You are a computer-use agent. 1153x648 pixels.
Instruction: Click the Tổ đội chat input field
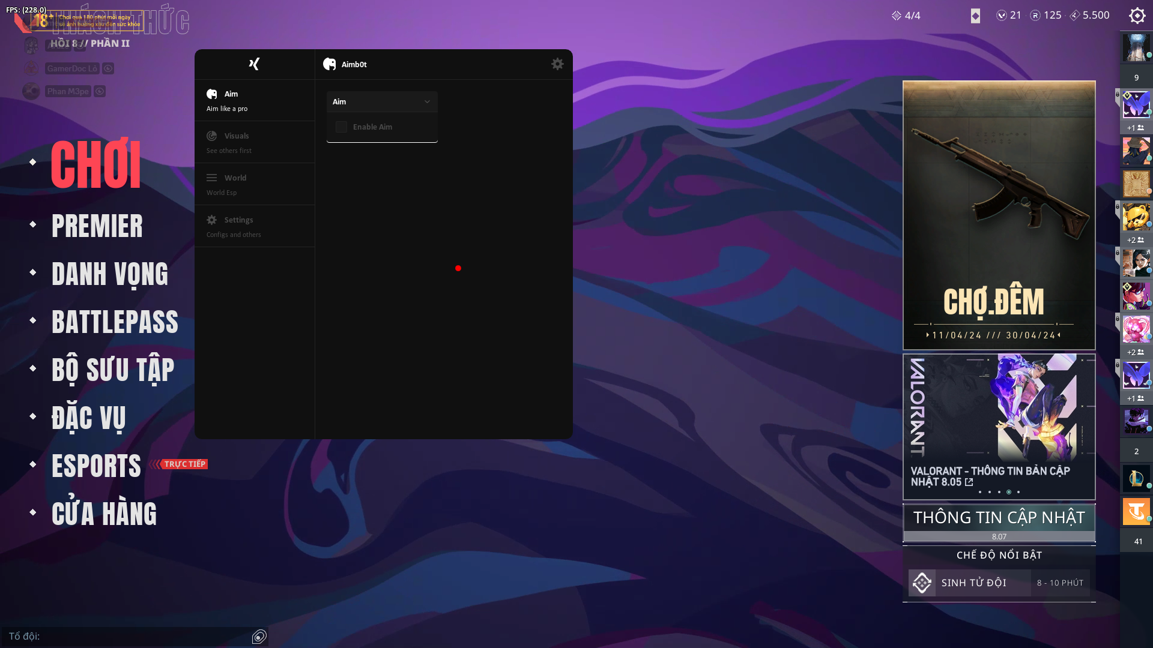(x=126, y=637)
